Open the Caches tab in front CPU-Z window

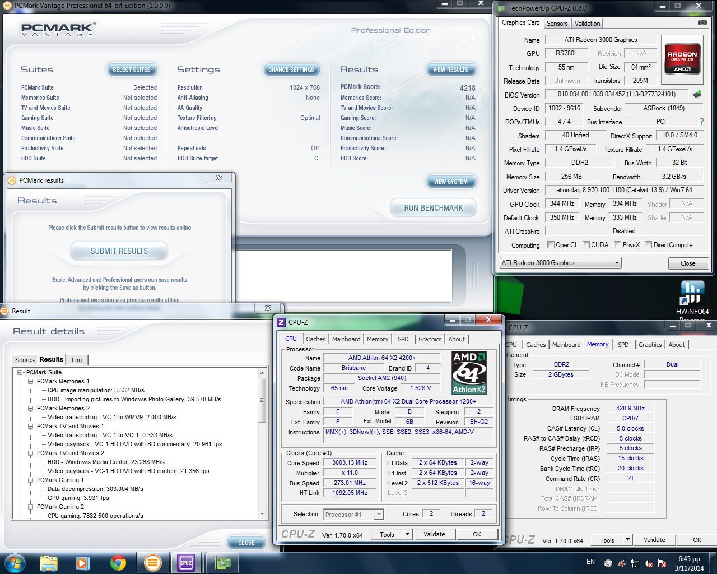click(x=316, y=339)
